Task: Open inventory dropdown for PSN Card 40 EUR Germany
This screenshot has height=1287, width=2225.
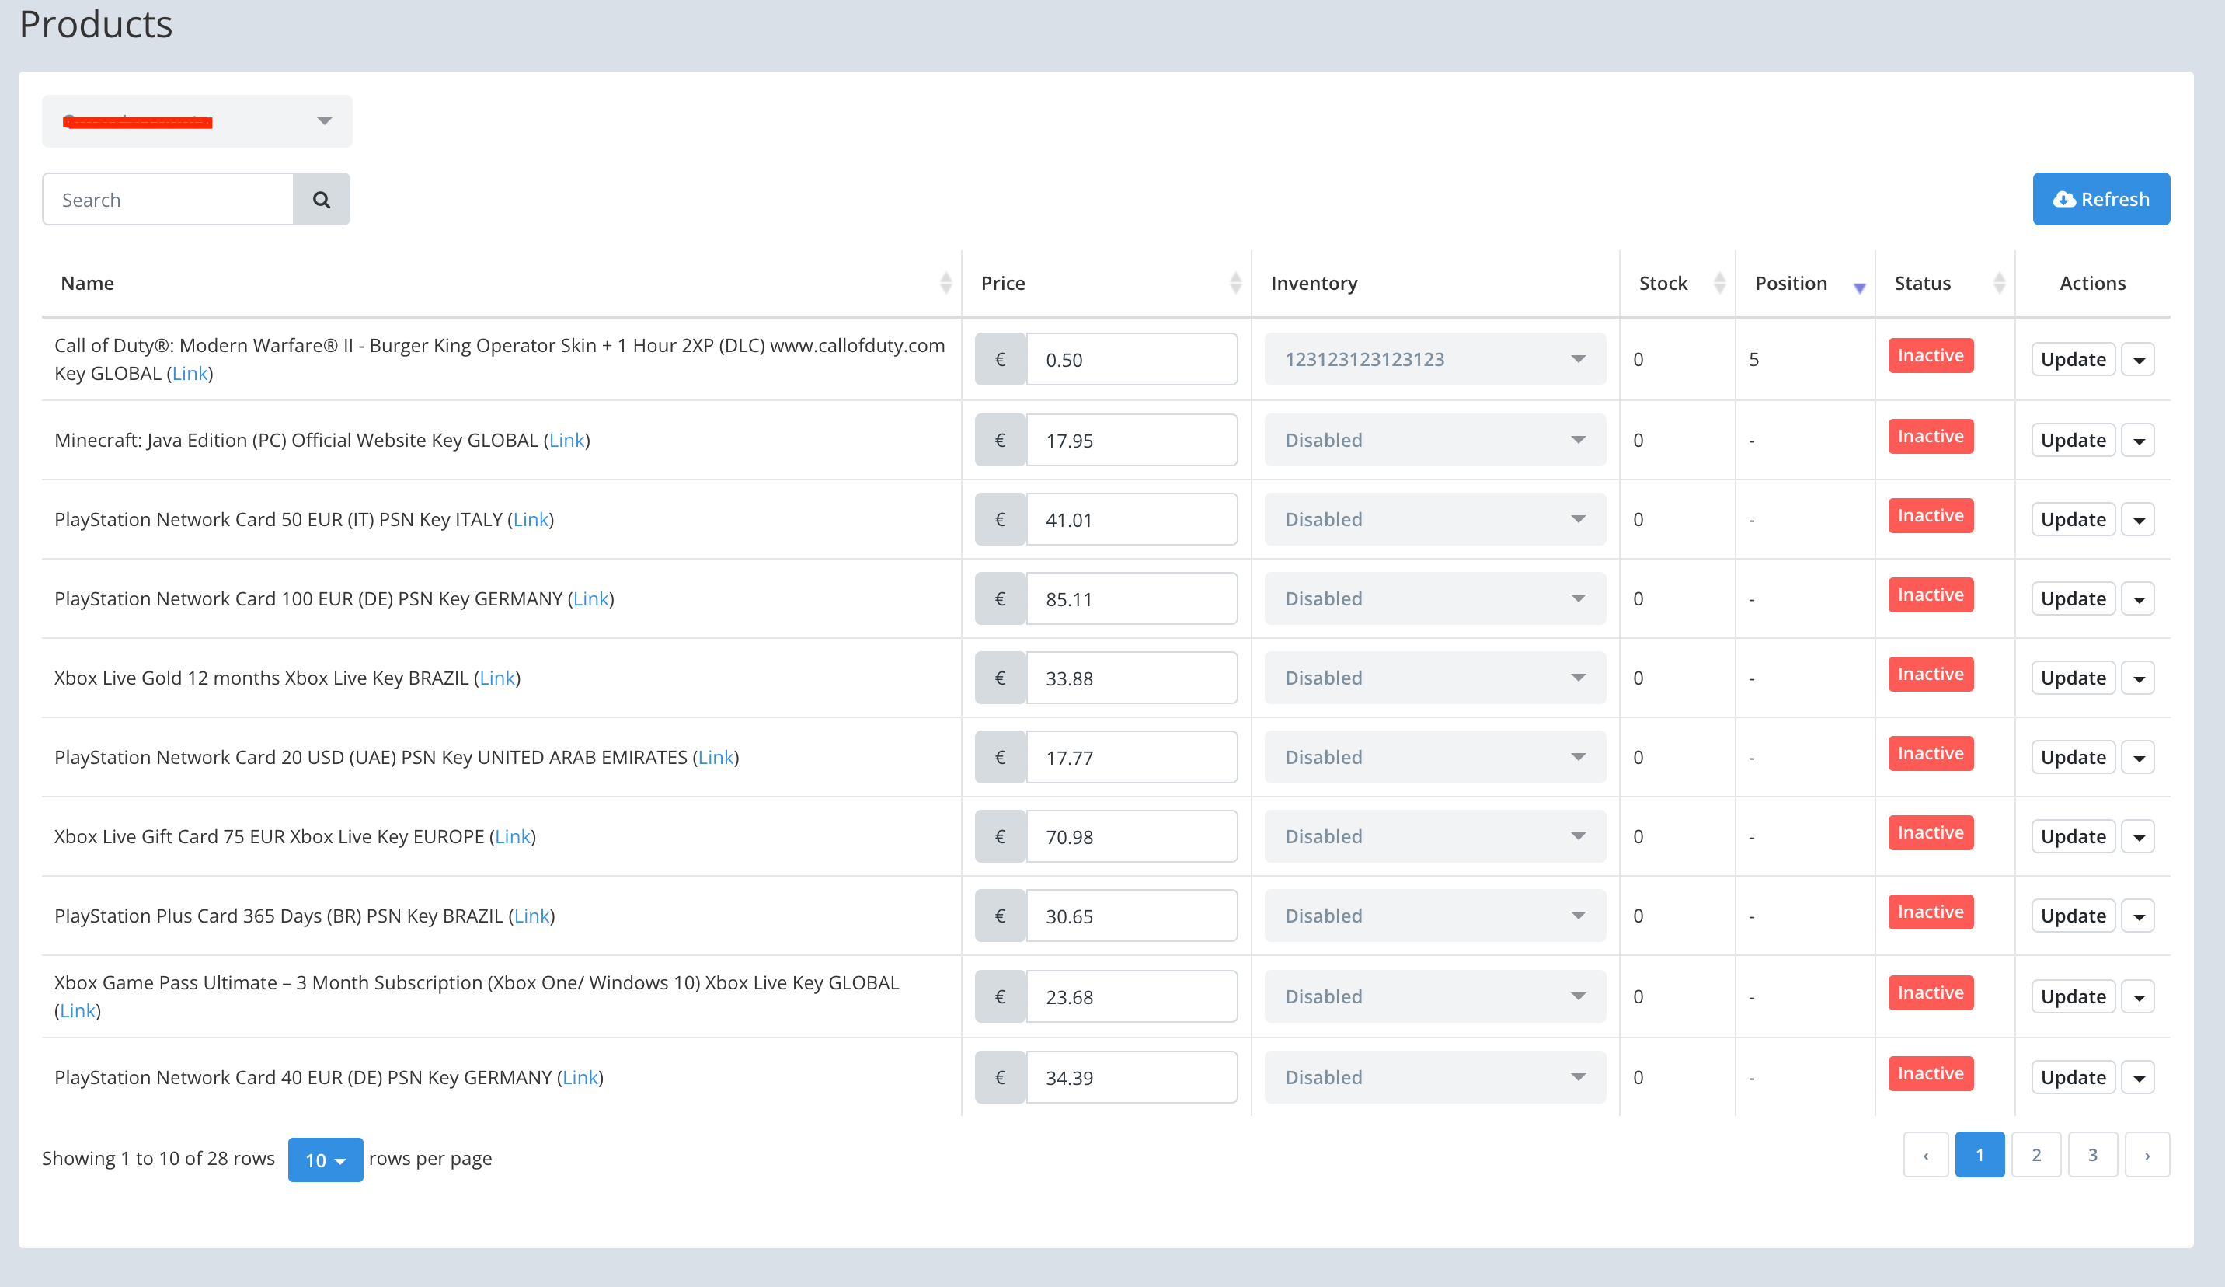Action: (1435, 1078)
